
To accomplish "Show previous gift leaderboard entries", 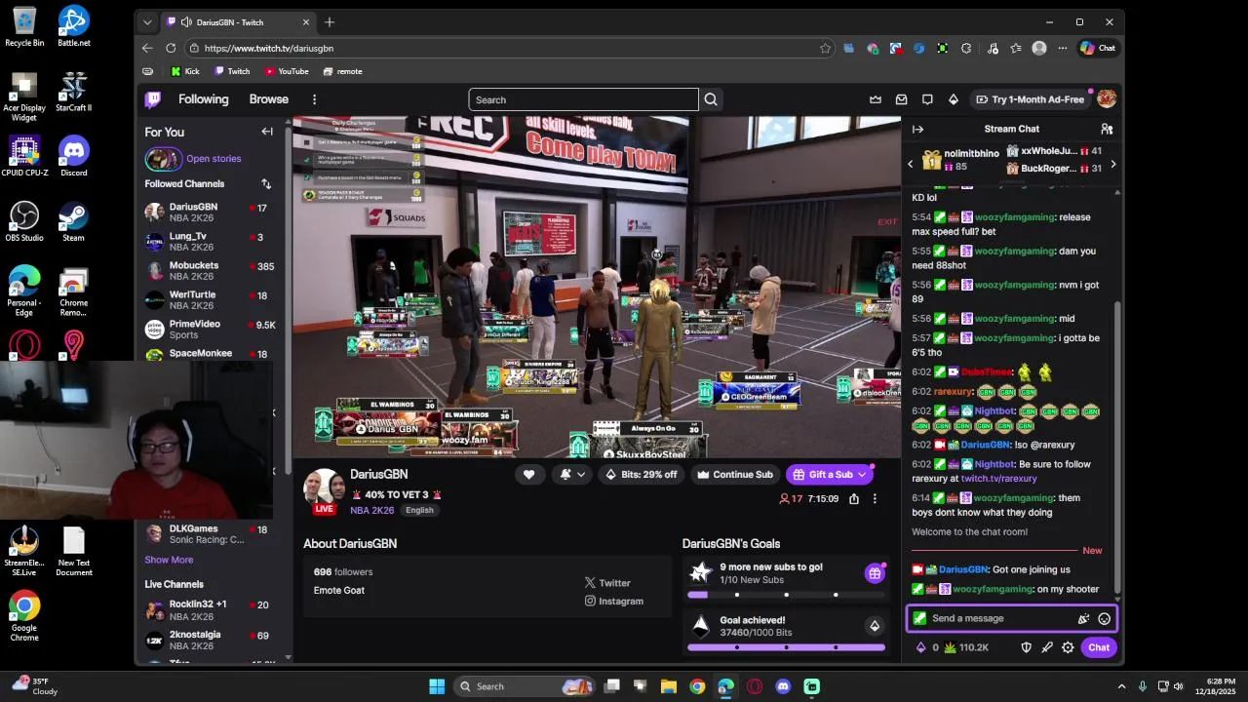I will [x=911, y=164].
